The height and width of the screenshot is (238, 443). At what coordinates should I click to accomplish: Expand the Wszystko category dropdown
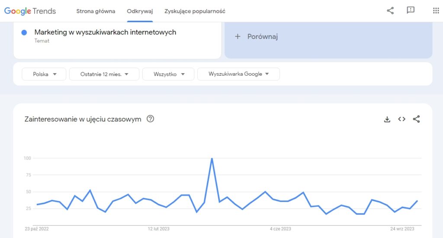[168, 74]
